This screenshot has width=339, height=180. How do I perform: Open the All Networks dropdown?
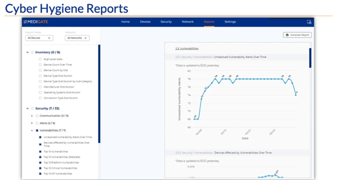point(77,38)
